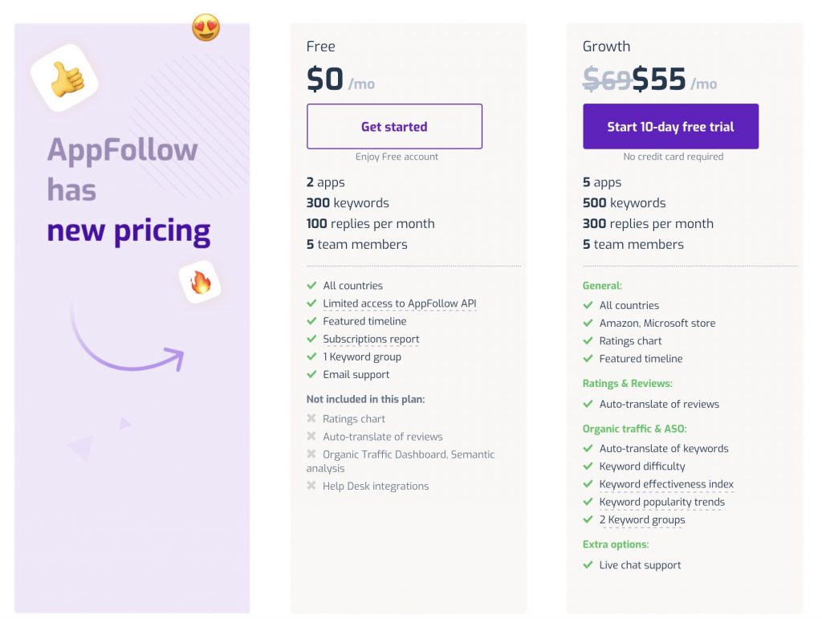822x619 pixels.
Task: Click the checkmark beside Live chat support
Action: point(588,564)
